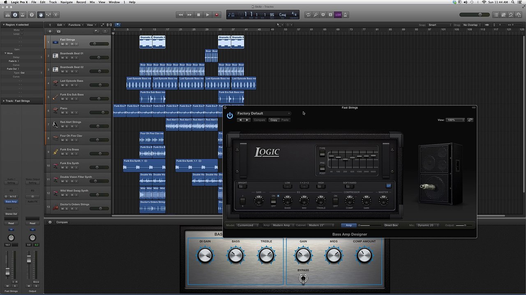
Task: Open the Drag No Overlap dropdown
Action: pyautogui.click(x=471, y=25)
